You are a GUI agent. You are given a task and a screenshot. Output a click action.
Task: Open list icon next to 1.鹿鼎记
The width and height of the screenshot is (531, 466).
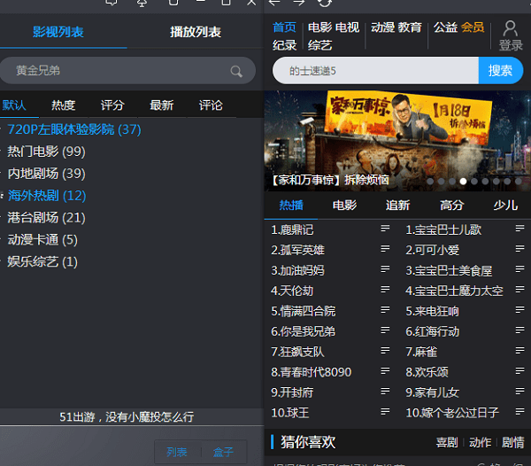click(x=385, y=229)
